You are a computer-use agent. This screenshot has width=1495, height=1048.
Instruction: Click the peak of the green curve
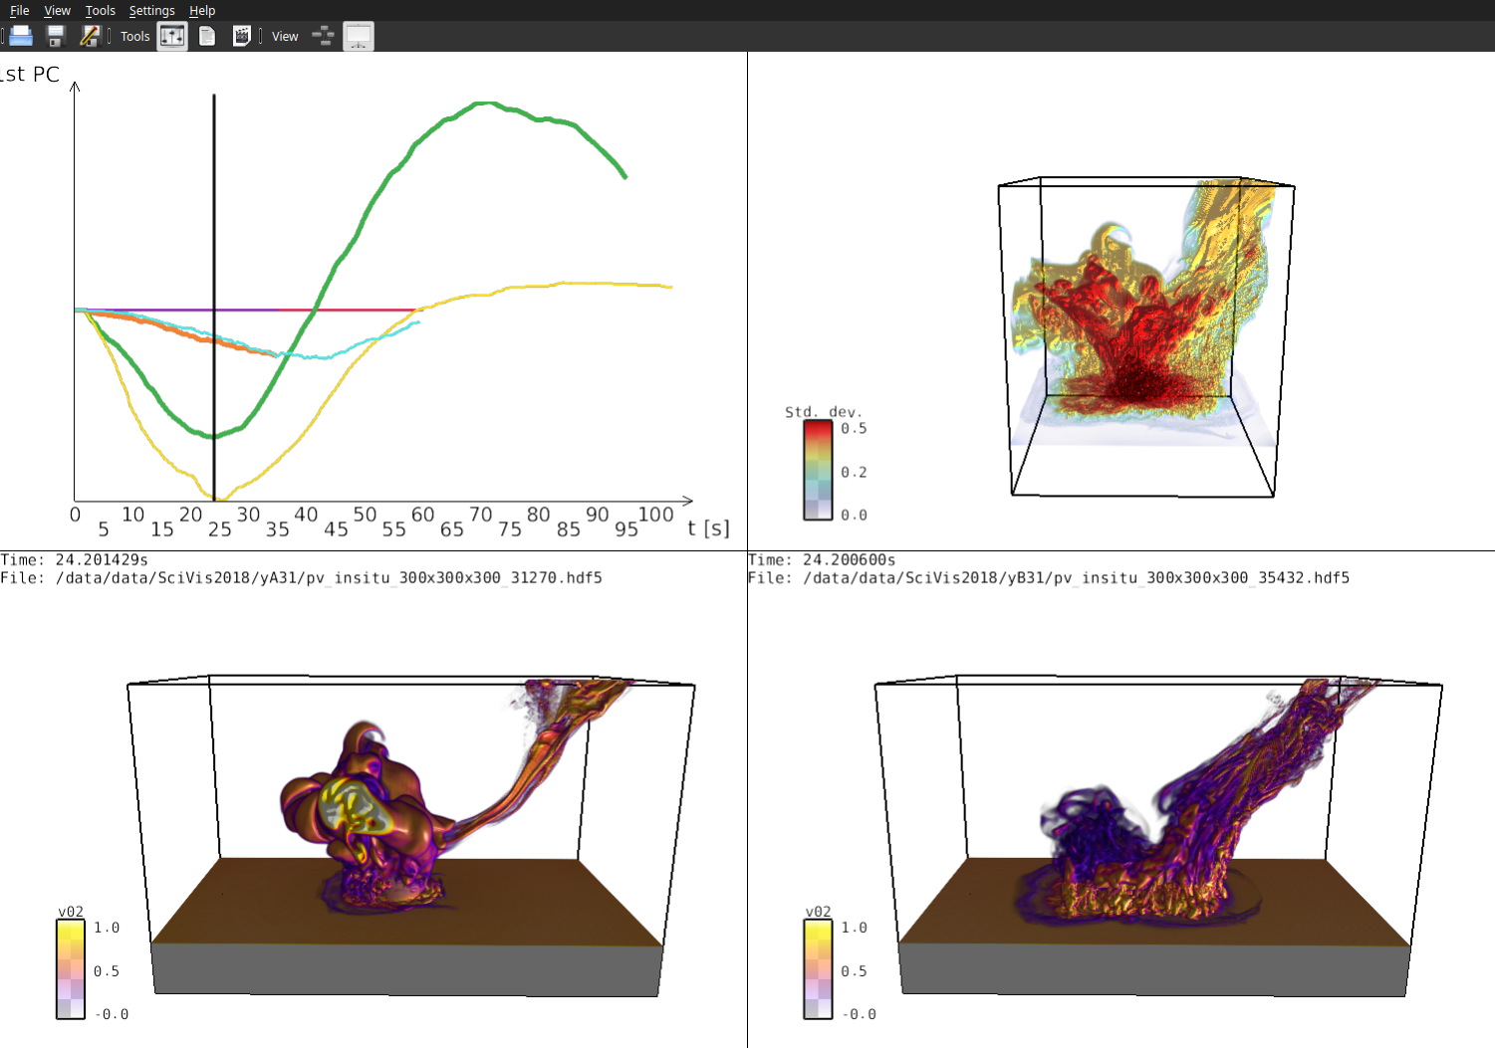tap(484, 104)
